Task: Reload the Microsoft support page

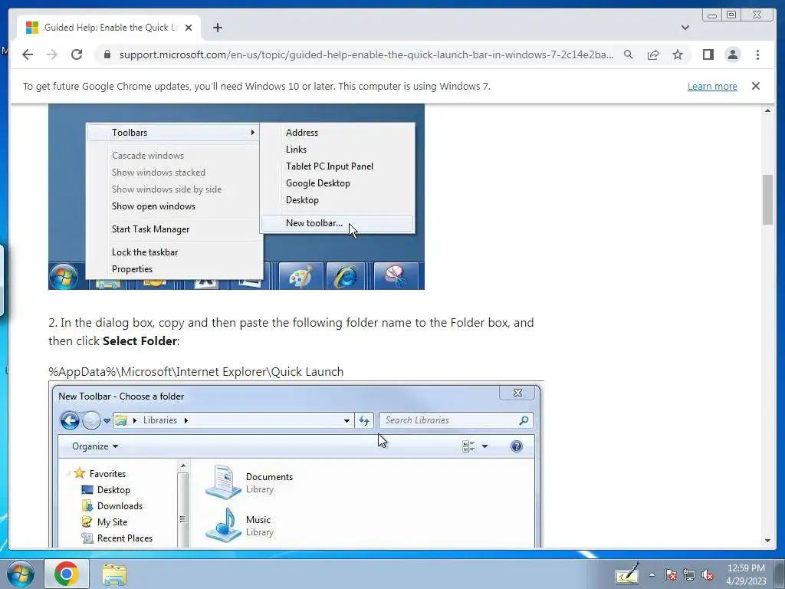Action: click(77, 54)
